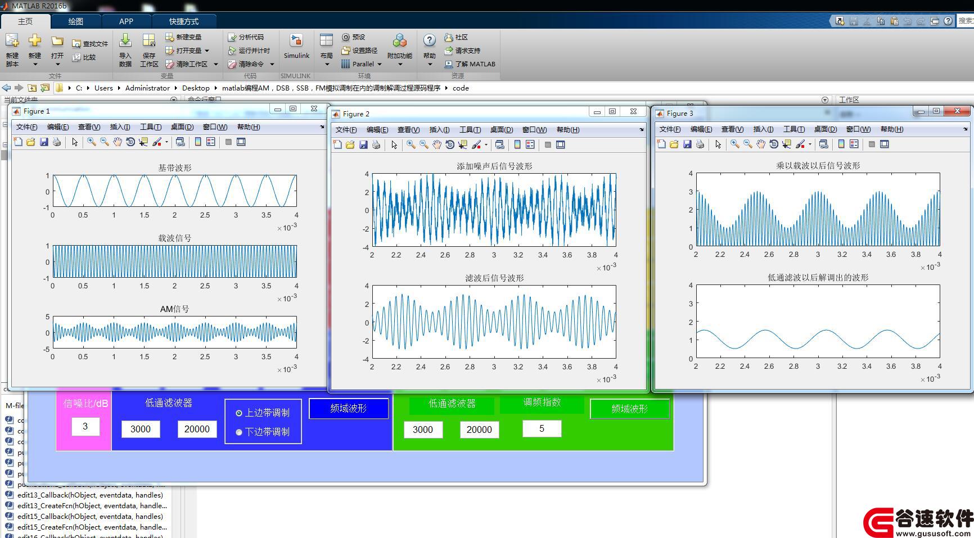The height and width of the screenshot is (538, 974).
Task: Click the Back navigation arrow
Action: pos(6,88)
